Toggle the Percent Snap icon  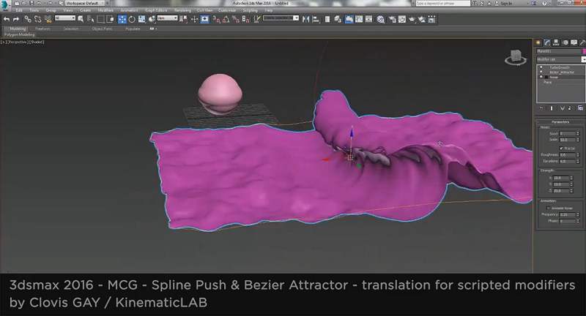click(x=235, y=20)
